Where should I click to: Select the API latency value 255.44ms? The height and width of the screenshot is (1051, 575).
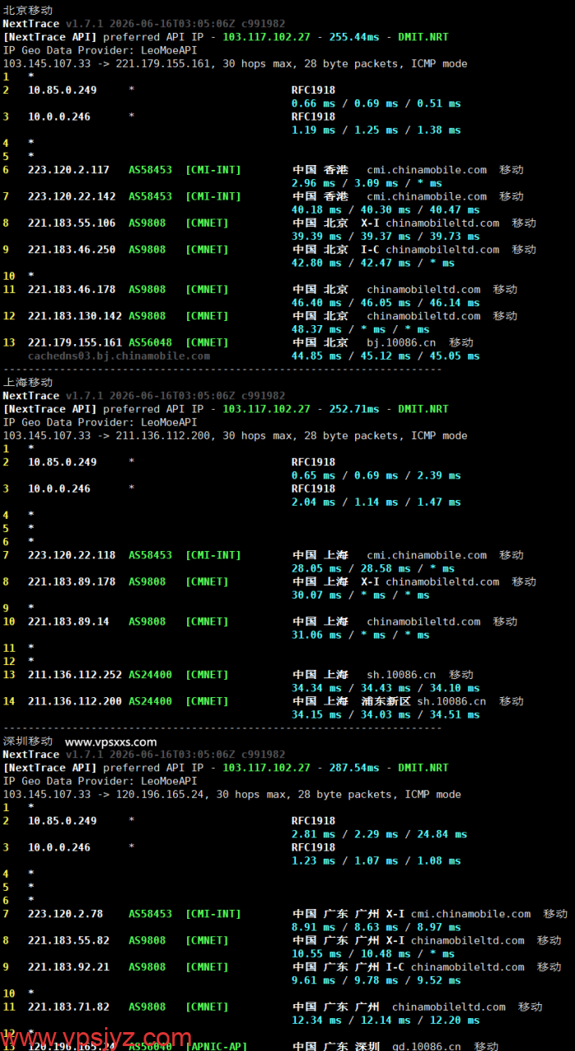click(x=354, y=37)
